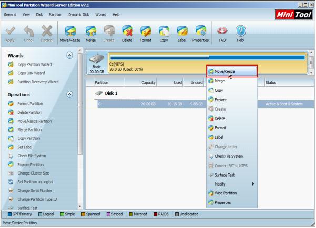This screenshot has height=228, width=316.
Task: Open the General menu
Action: pos(10,15)
